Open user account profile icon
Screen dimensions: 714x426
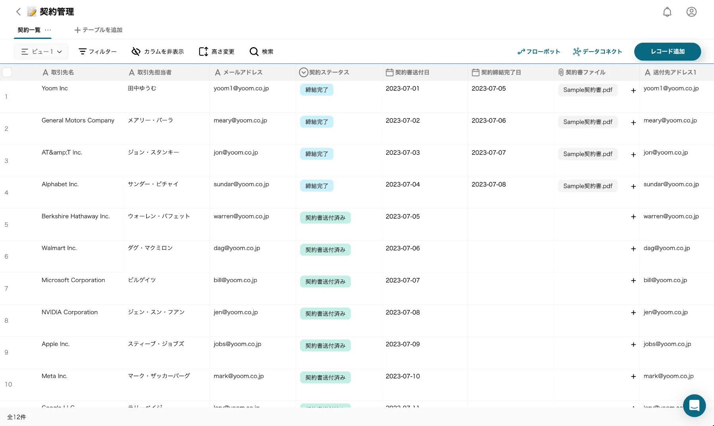pos(691,12)
